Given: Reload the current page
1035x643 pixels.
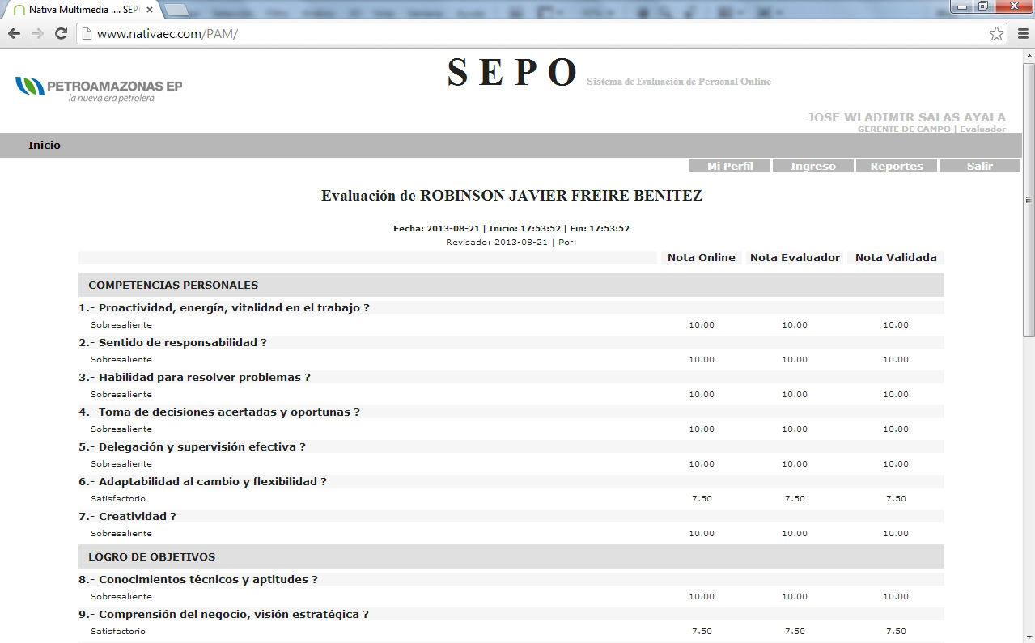Looking at the screenshot, I should pyautogui.click(x=61, y=33).
